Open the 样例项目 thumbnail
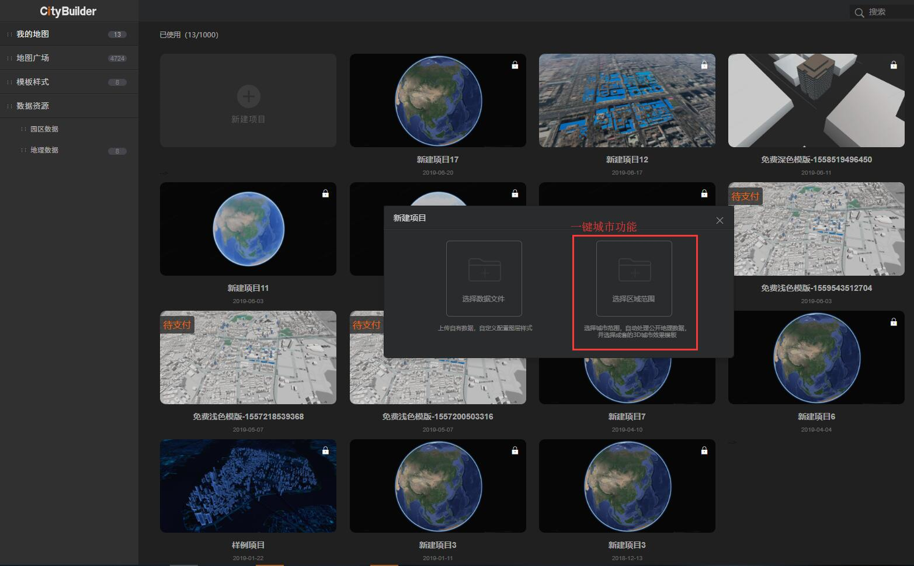Viewport: 914px width, 566px height. (x=248, y=486)
